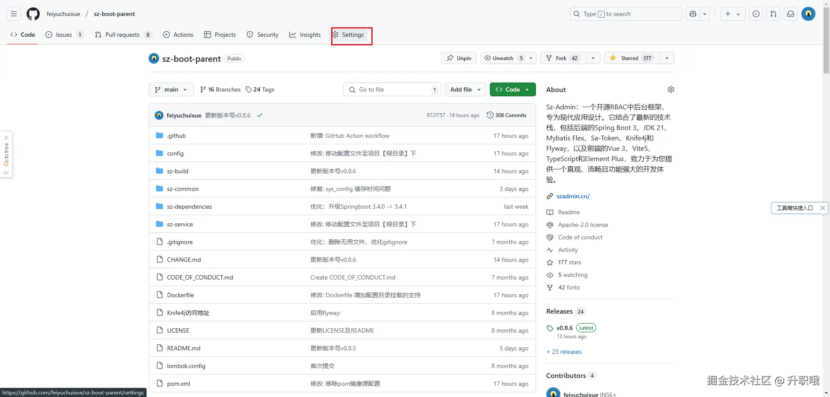Open the v0.8.6 latest release

click(565, 328)
